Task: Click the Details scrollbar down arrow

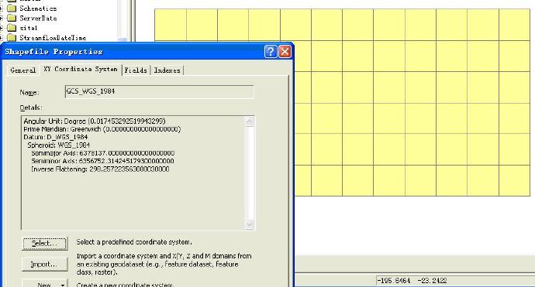Action: [x=250, y=224]
